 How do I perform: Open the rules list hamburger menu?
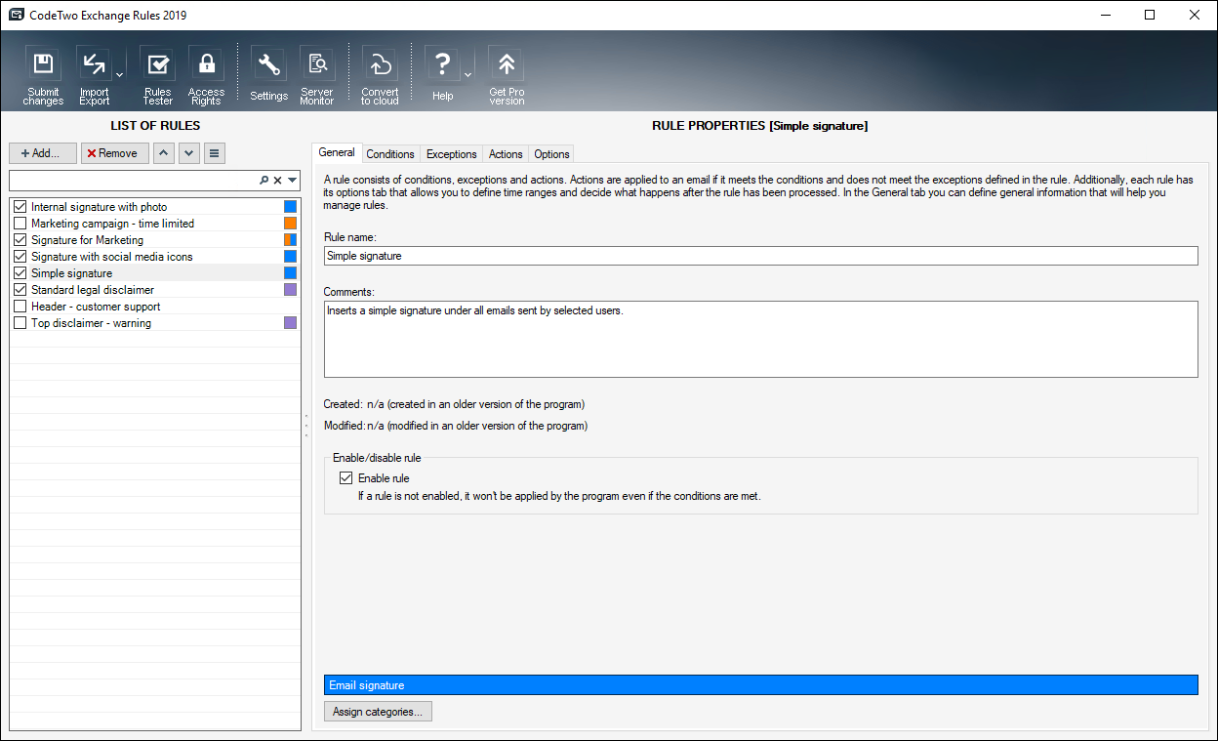215,153
